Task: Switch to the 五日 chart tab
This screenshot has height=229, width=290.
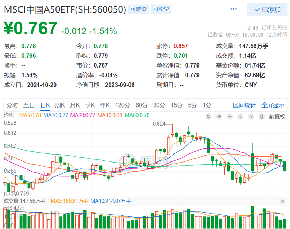Action: [x=29, y=105]
